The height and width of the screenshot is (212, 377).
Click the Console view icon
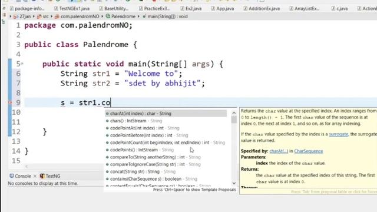point(12,176)
